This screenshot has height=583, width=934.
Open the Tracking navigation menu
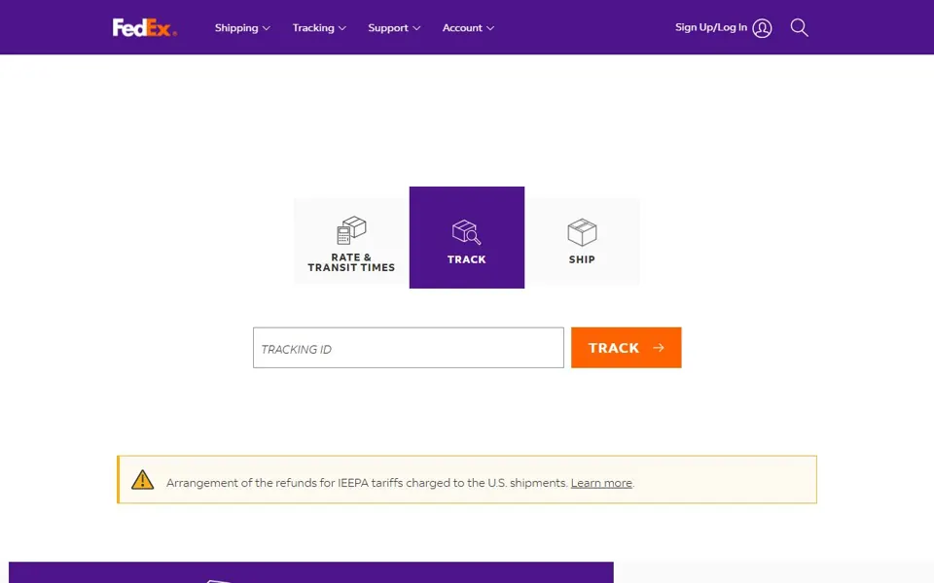coord(319,28)
